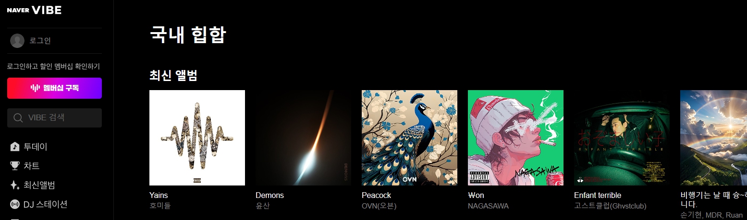Open the Peacock album artwork
747x220 pixels.
click(x=409, y=138)
